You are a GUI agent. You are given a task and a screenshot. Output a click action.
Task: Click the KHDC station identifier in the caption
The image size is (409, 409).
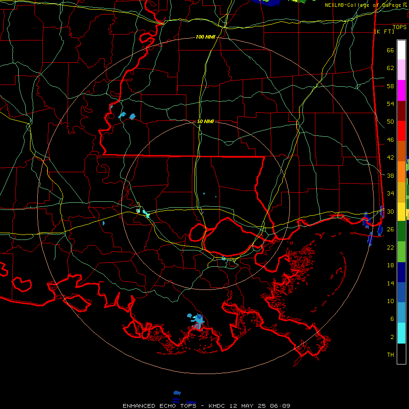click(217, 406)
